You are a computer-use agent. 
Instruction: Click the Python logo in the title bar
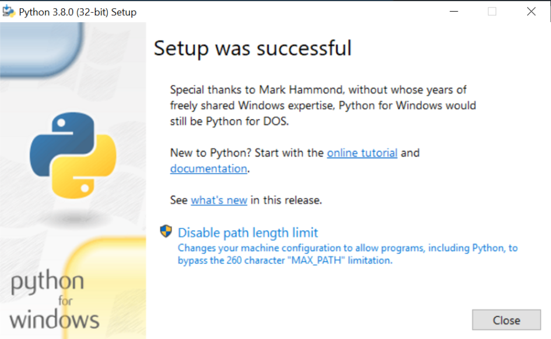9,11
